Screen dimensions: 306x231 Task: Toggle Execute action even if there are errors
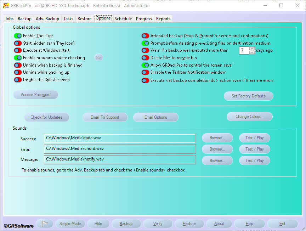pos(145,80)
